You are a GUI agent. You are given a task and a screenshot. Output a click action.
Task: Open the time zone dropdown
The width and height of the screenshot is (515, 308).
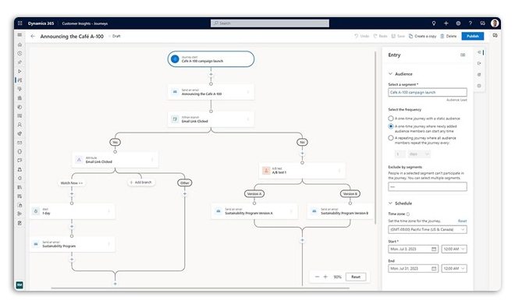[x=428, y=229]
